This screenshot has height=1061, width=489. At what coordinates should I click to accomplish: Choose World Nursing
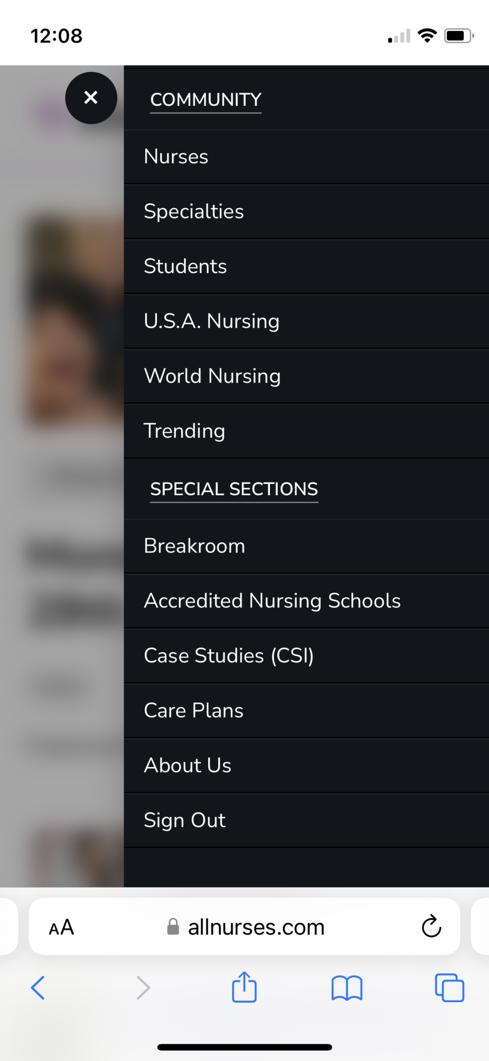click(212, 376)
